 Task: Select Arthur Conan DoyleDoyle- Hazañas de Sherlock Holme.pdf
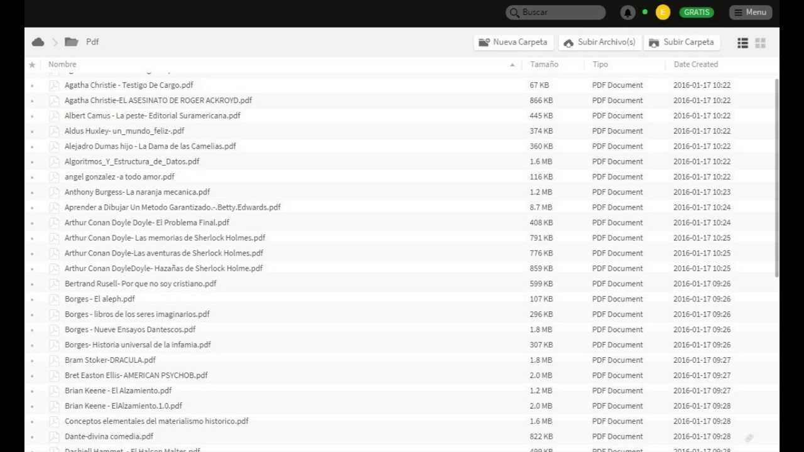pos(163,268)
